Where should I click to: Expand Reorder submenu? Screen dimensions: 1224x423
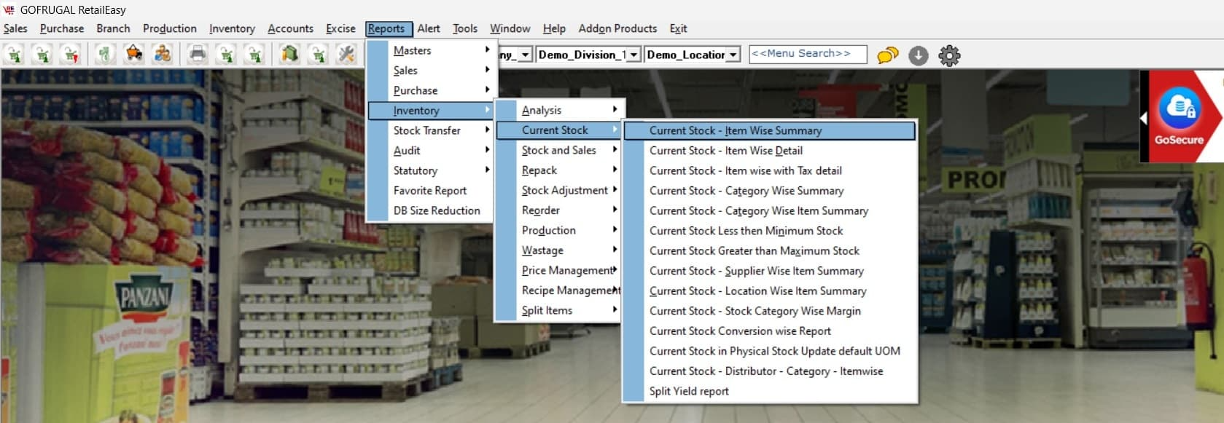coord(559,210)
